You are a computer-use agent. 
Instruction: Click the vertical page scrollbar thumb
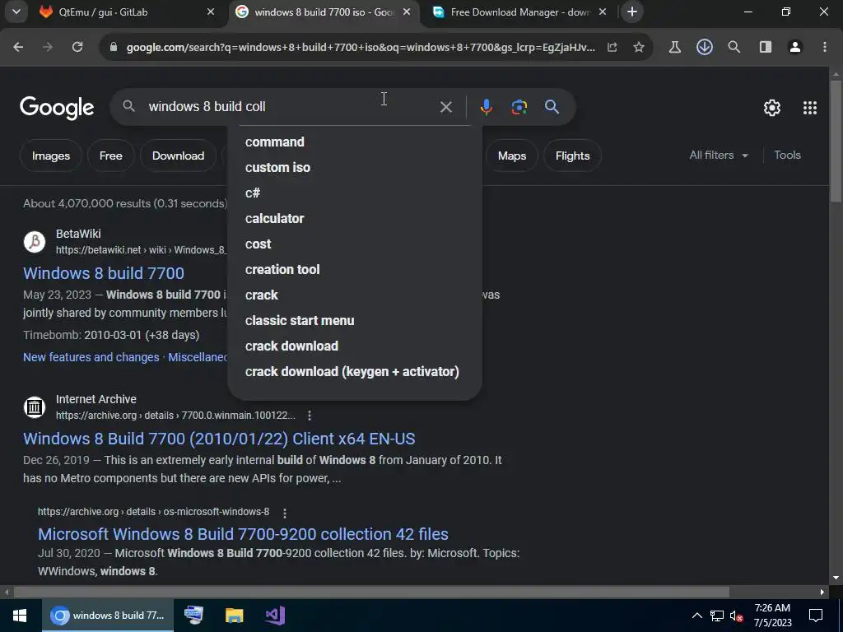point(836,142)
